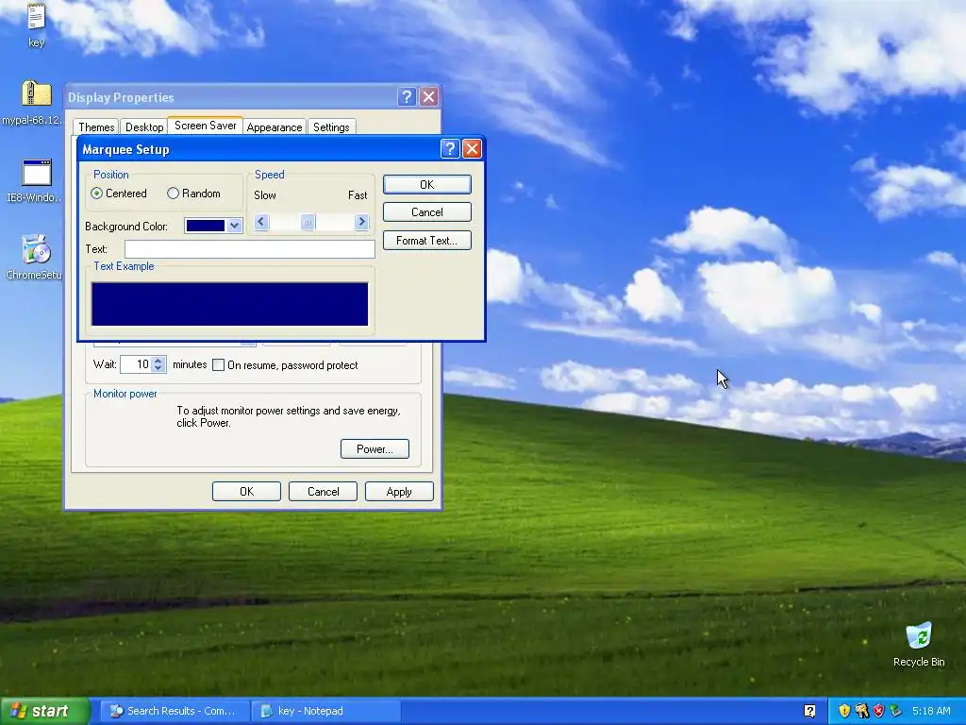Switch to the Settings tab
Viewport: 966px width, 725px height.
[331, 127]
